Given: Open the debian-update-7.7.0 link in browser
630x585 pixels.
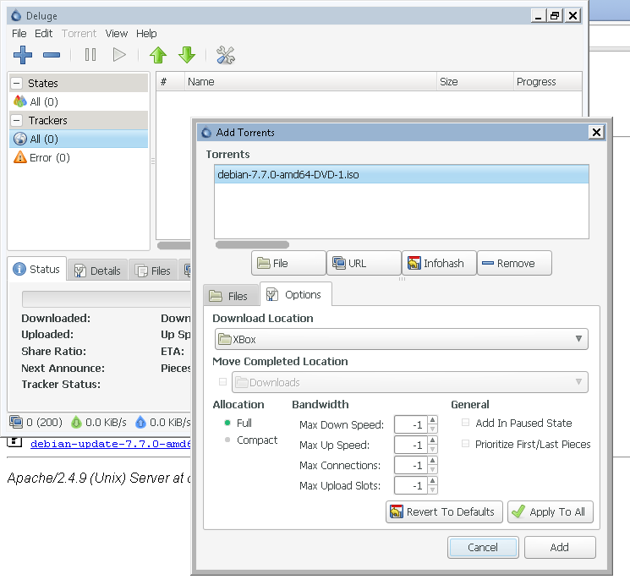Looking at the screenshot, I should click(111, 444).
